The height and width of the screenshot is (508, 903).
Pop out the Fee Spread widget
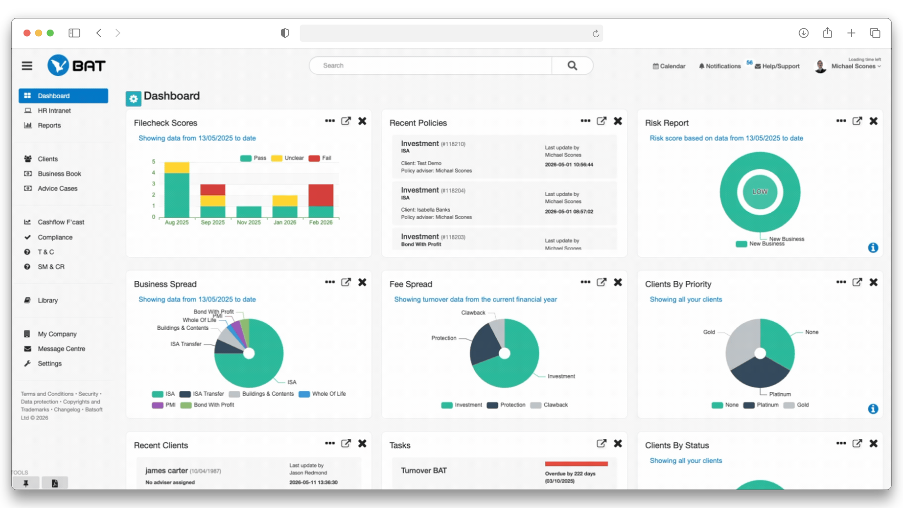click(x=602, y=282)
